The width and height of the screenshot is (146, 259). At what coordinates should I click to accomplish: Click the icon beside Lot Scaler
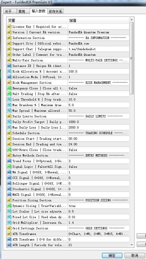coord(9,211)
